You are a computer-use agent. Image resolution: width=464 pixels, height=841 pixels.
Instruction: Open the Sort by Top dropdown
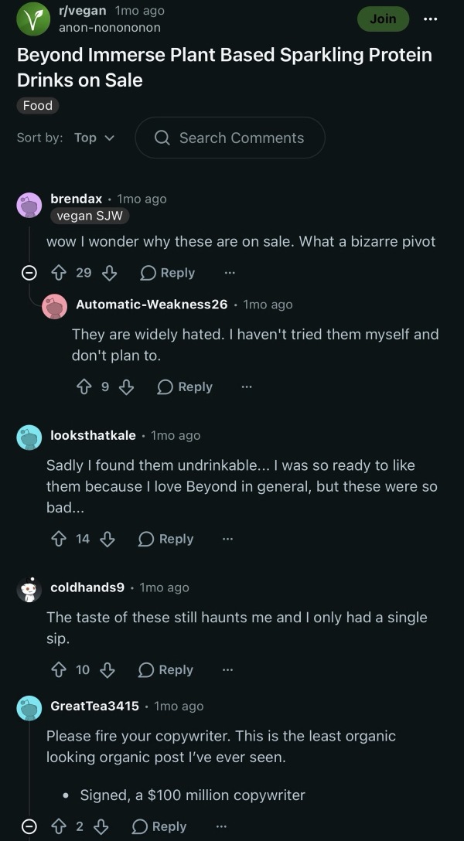pos(94,138)
